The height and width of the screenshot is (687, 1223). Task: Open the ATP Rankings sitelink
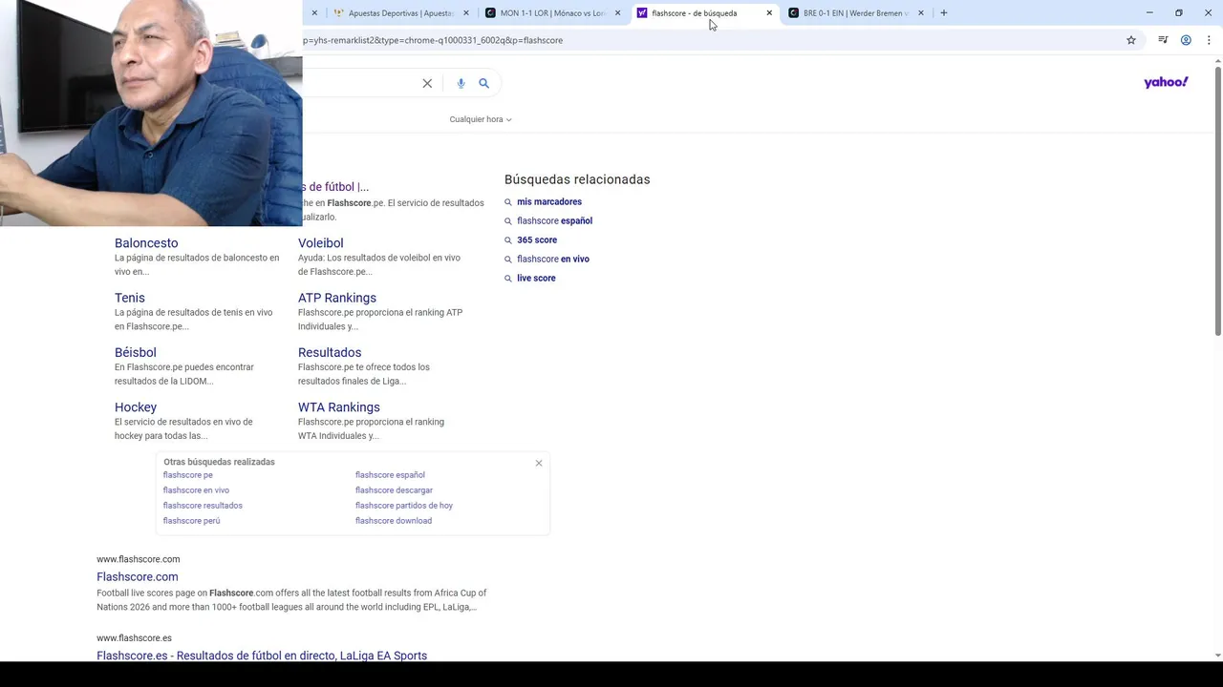click(x=337, y=298)
